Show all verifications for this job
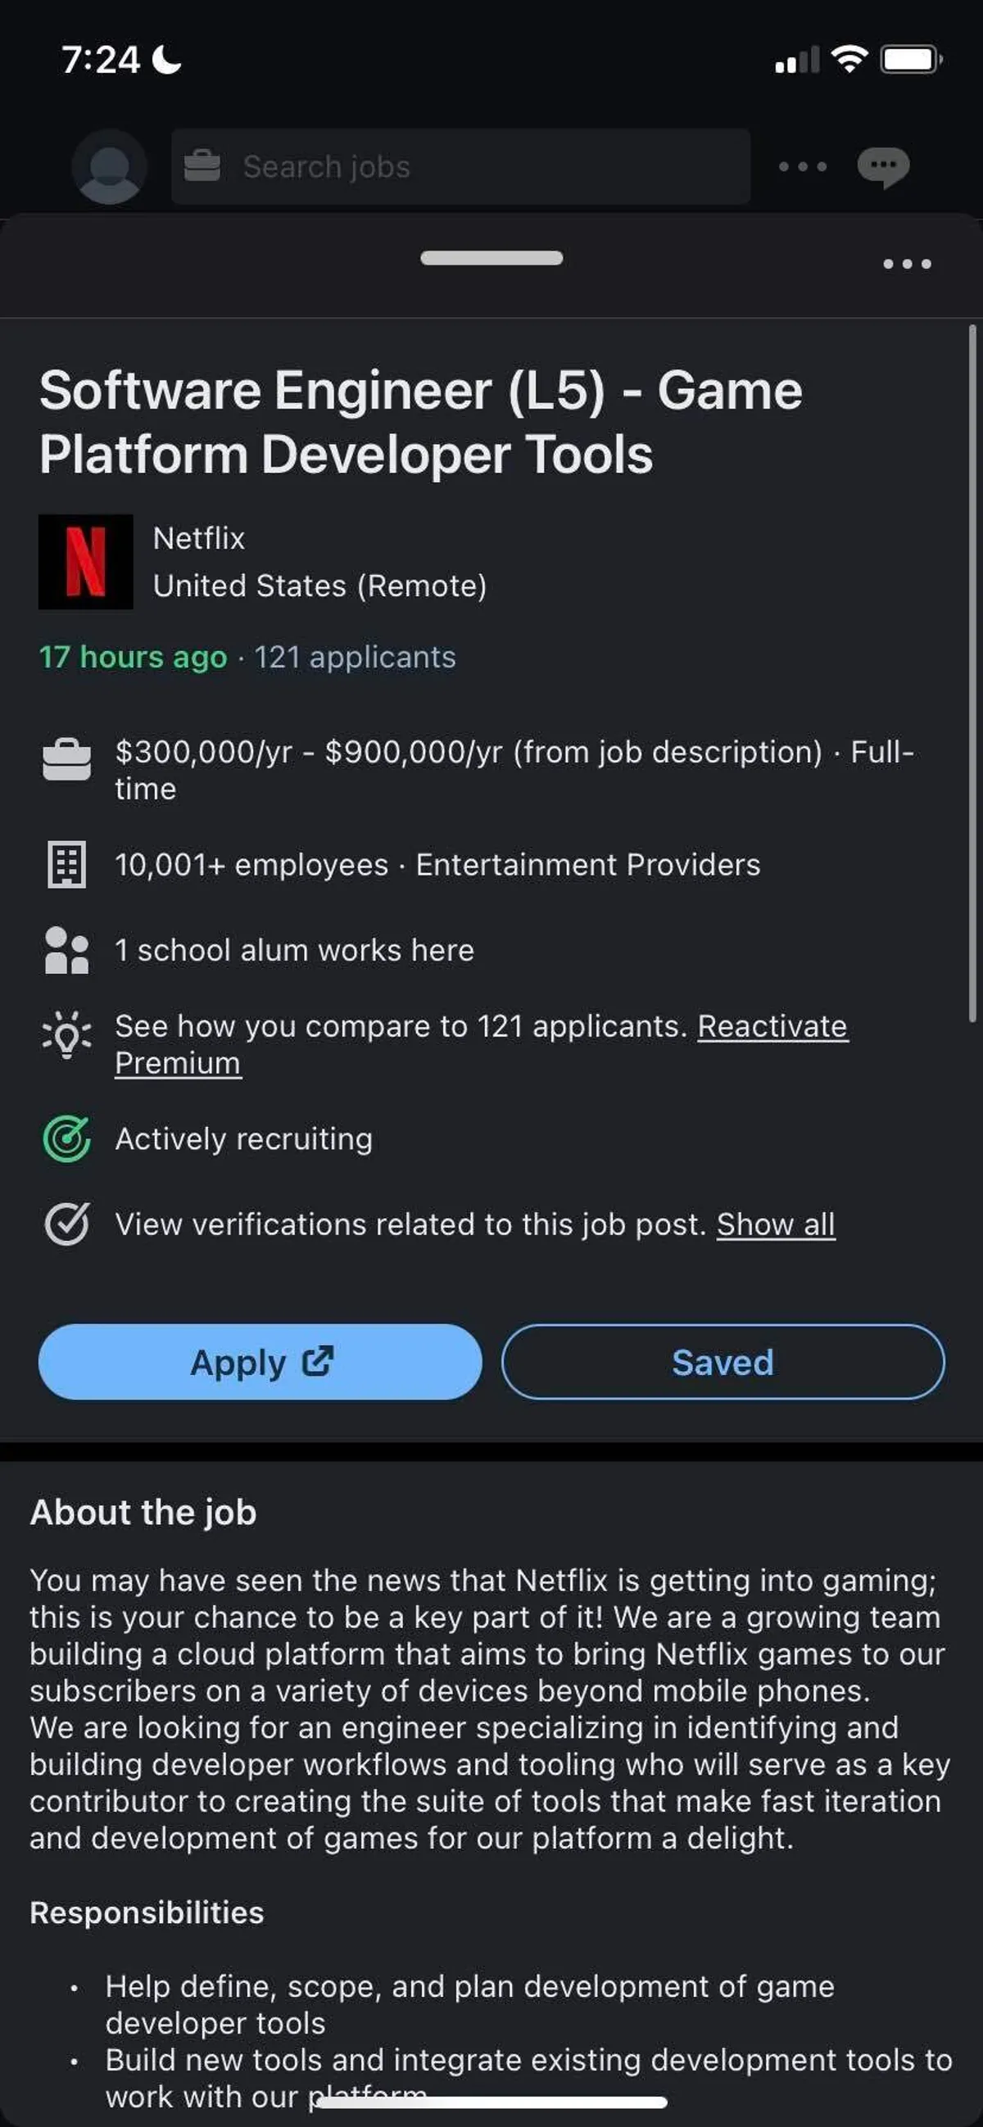The width and height of the screenshot is (983, 2127). click(x=776, y=1224)
